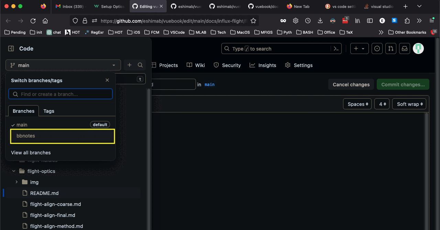Toggle the Firefox sidebar icon
Screen dimensions: 440x230
pyautogui.click(x=370, y=21)
